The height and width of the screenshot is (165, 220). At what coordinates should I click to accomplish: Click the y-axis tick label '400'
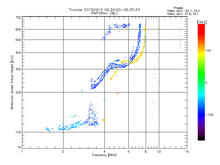18,53
